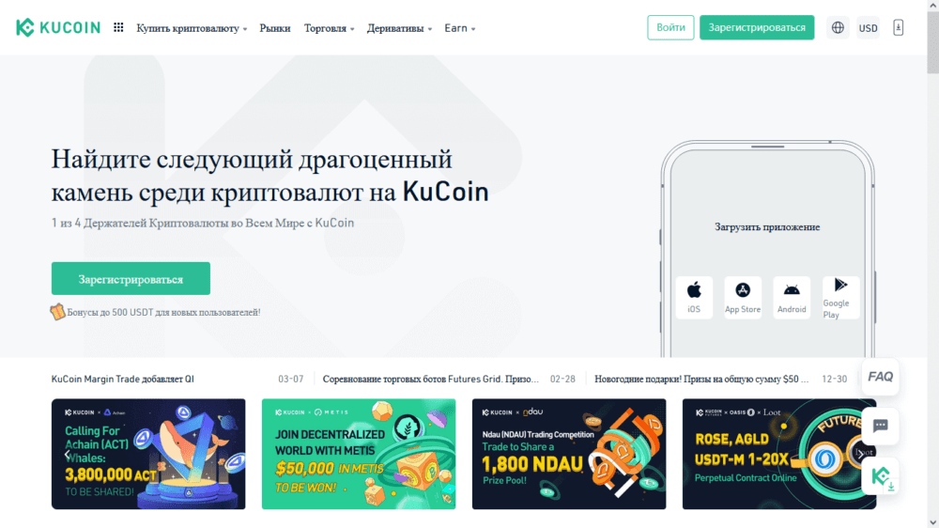Expand the Купить криптовалюту dropdown
Screen dimensions: 939x528
click(192, 28)
